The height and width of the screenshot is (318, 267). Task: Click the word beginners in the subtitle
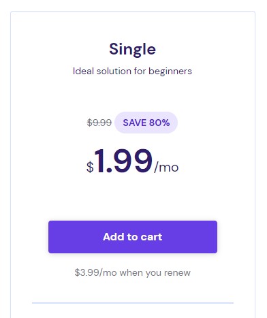[170, 71]
